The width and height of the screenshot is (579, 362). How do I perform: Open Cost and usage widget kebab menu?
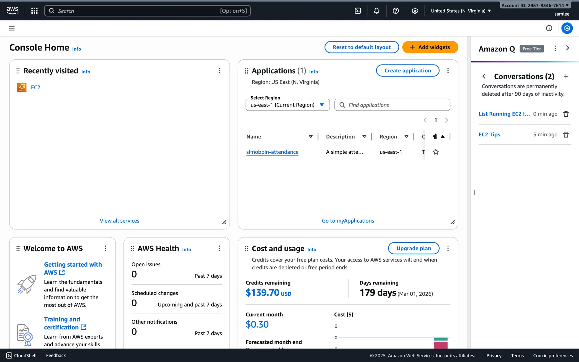(448, 248)
